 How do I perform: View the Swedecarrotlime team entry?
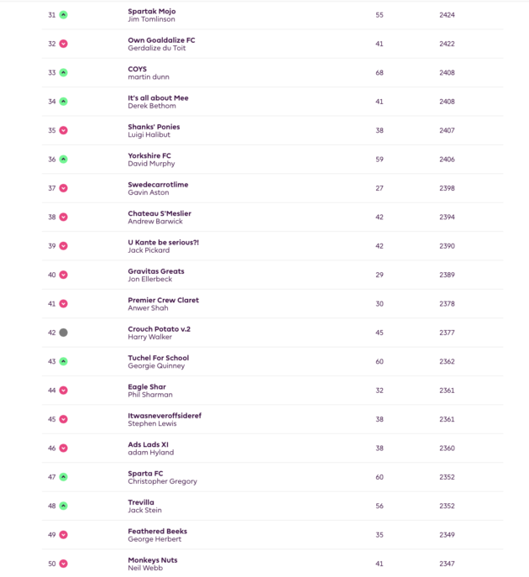(158, 185)
